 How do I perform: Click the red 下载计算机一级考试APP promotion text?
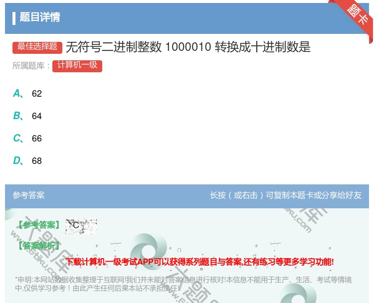click(200, 262)
